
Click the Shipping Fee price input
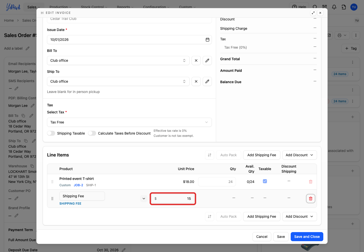173,199
